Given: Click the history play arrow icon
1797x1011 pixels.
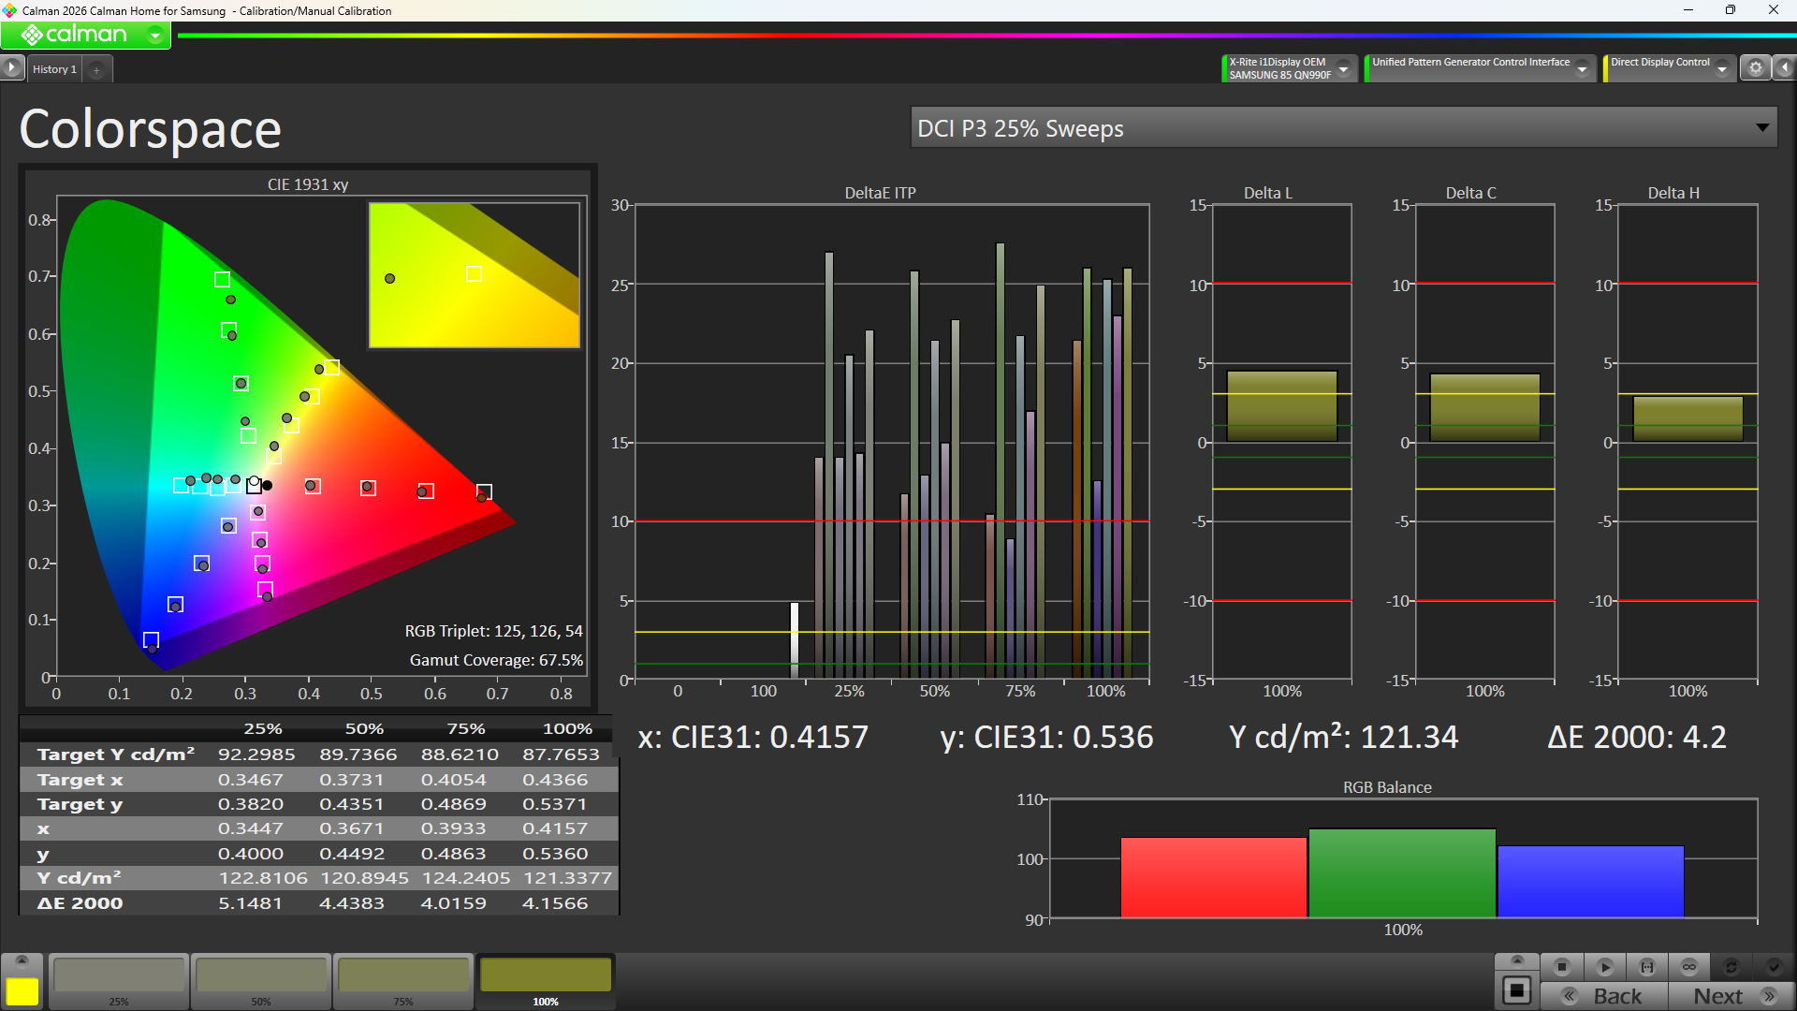Looking at the screenshot, I should click(11, 67).
